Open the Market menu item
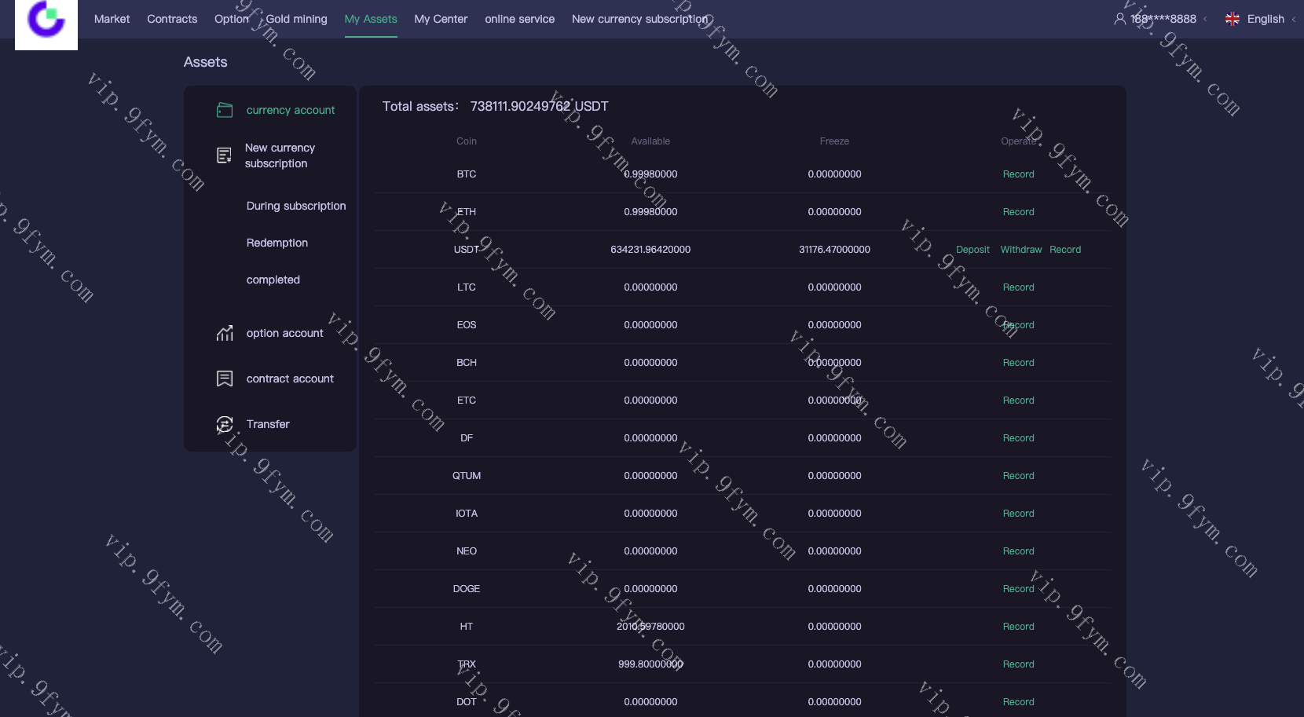 (112, 19)
